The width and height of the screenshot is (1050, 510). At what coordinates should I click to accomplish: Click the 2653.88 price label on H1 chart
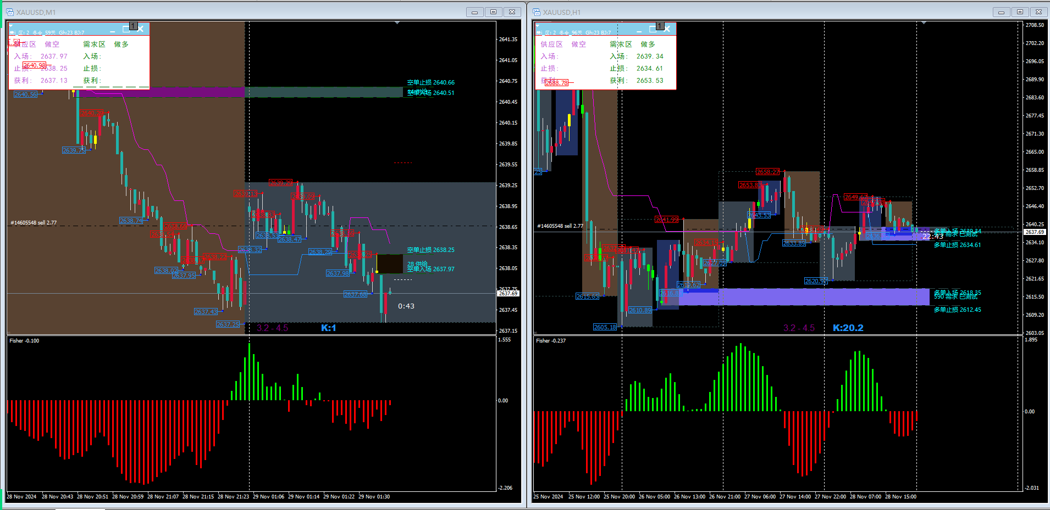[x=750, y=185]
